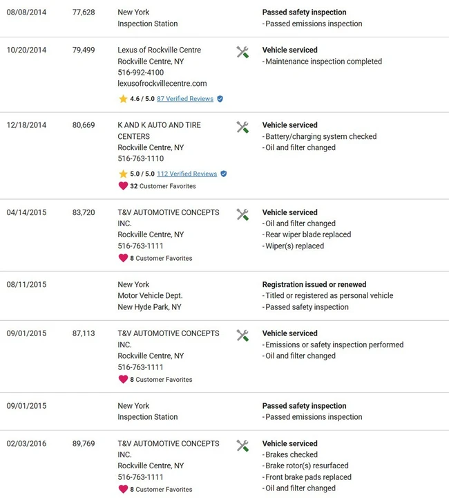Click the heart icon in the 09/01/2015 T&V entry
The image size is (449, 498).
pyautogui.click(x=123, y=379)
